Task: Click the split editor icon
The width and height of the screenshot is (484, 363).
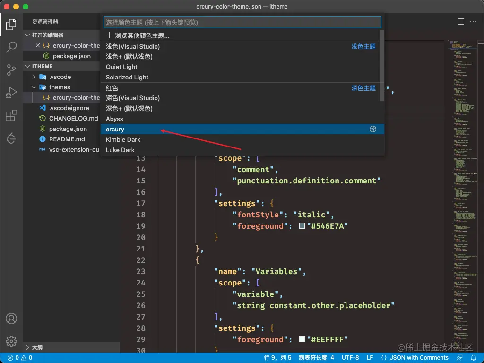Action: point(461,22)
